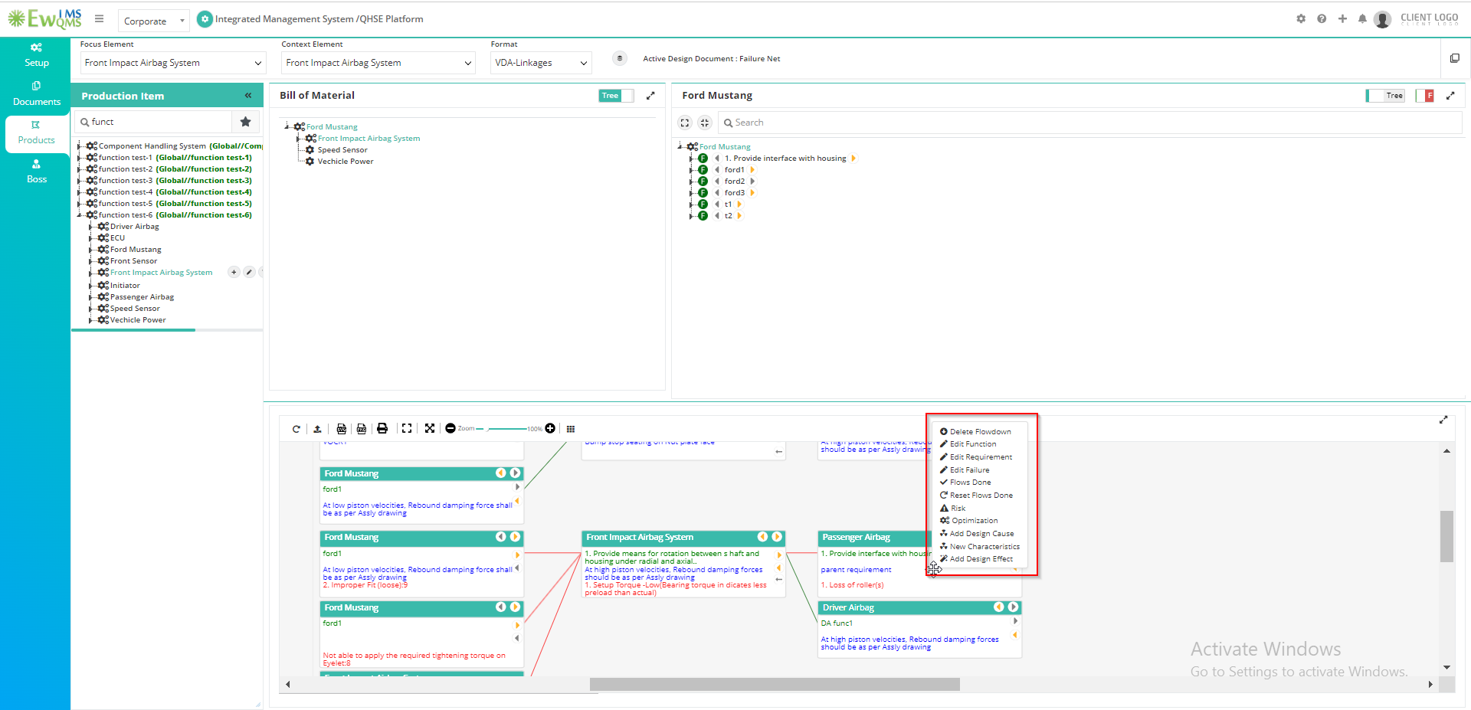Click the full-expand arrows icon in the diagram toolbar
This screenshot has width=1471, height=710.
(x=430, y=429)
